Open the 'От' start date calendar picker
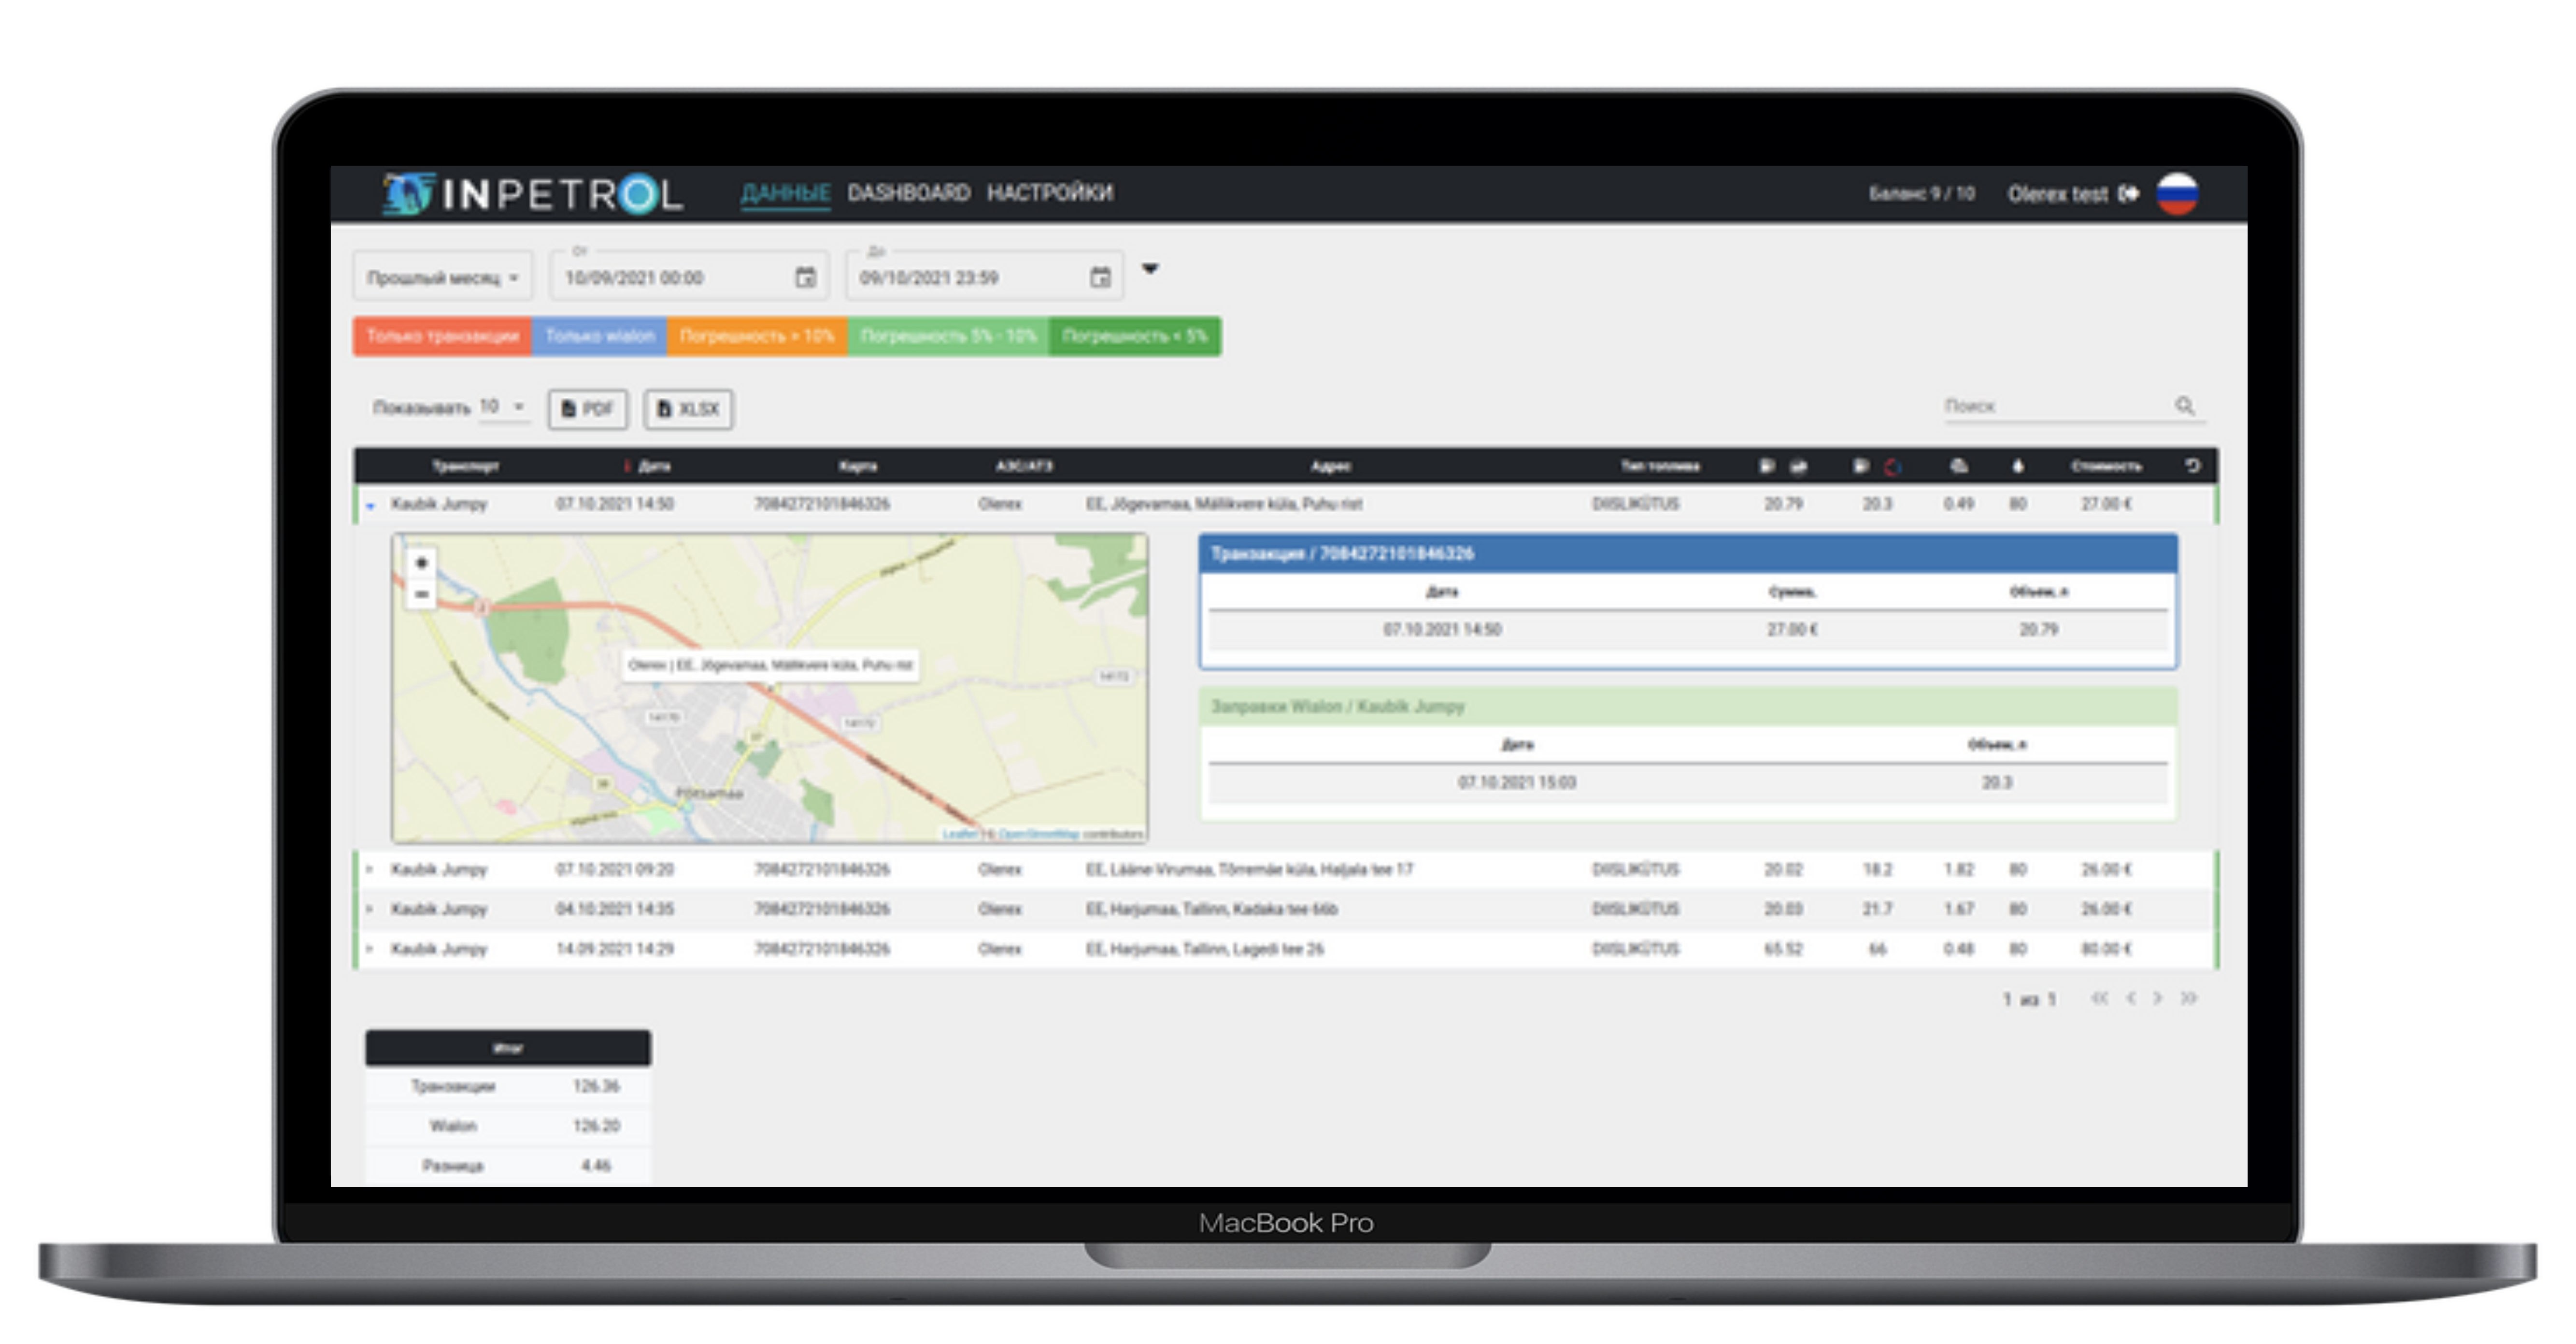Image resolution: width=2576 pixels, height=1344 pixels. [x=805, y=277]
